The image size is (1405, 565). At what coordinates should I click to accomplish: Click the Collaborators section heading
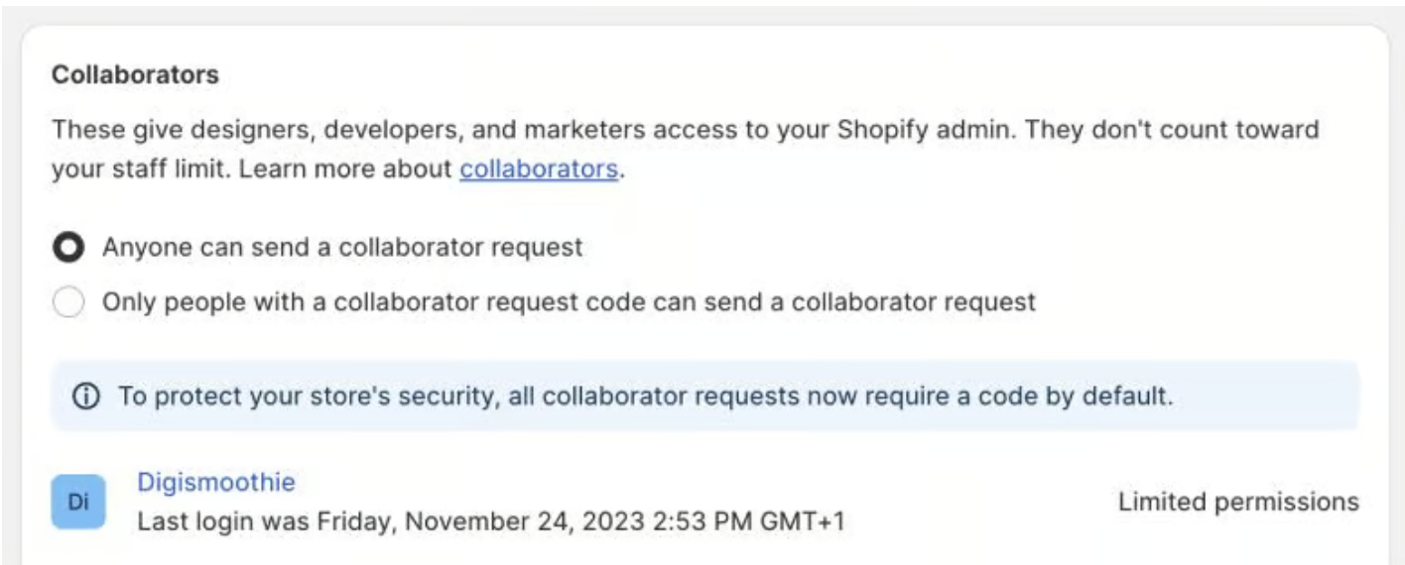coord(135,74)
